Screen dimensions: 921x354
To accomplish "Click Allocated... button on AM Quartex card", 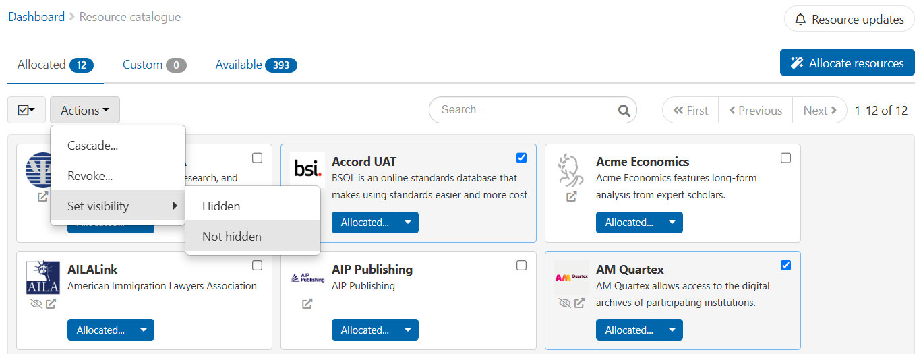I will point(629,330).
